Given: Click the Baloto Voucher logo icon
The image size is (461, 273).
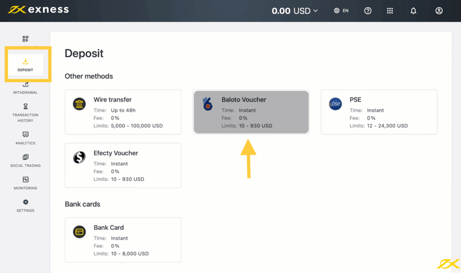Looking at the screenshot, I should coord(207,104).
